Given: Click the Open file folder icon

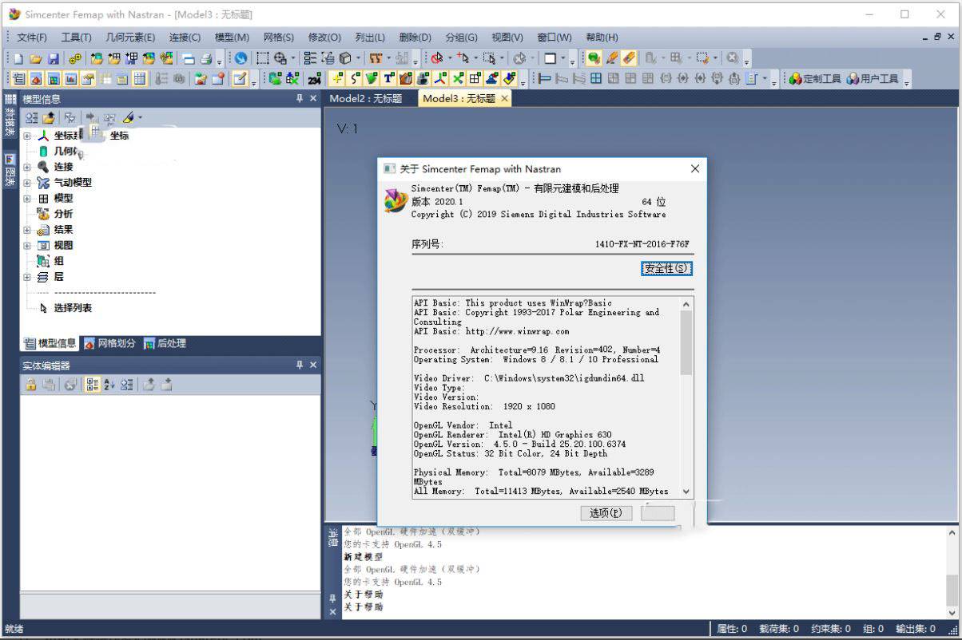Looking at the screenshot, I should [x=36, y=58].
